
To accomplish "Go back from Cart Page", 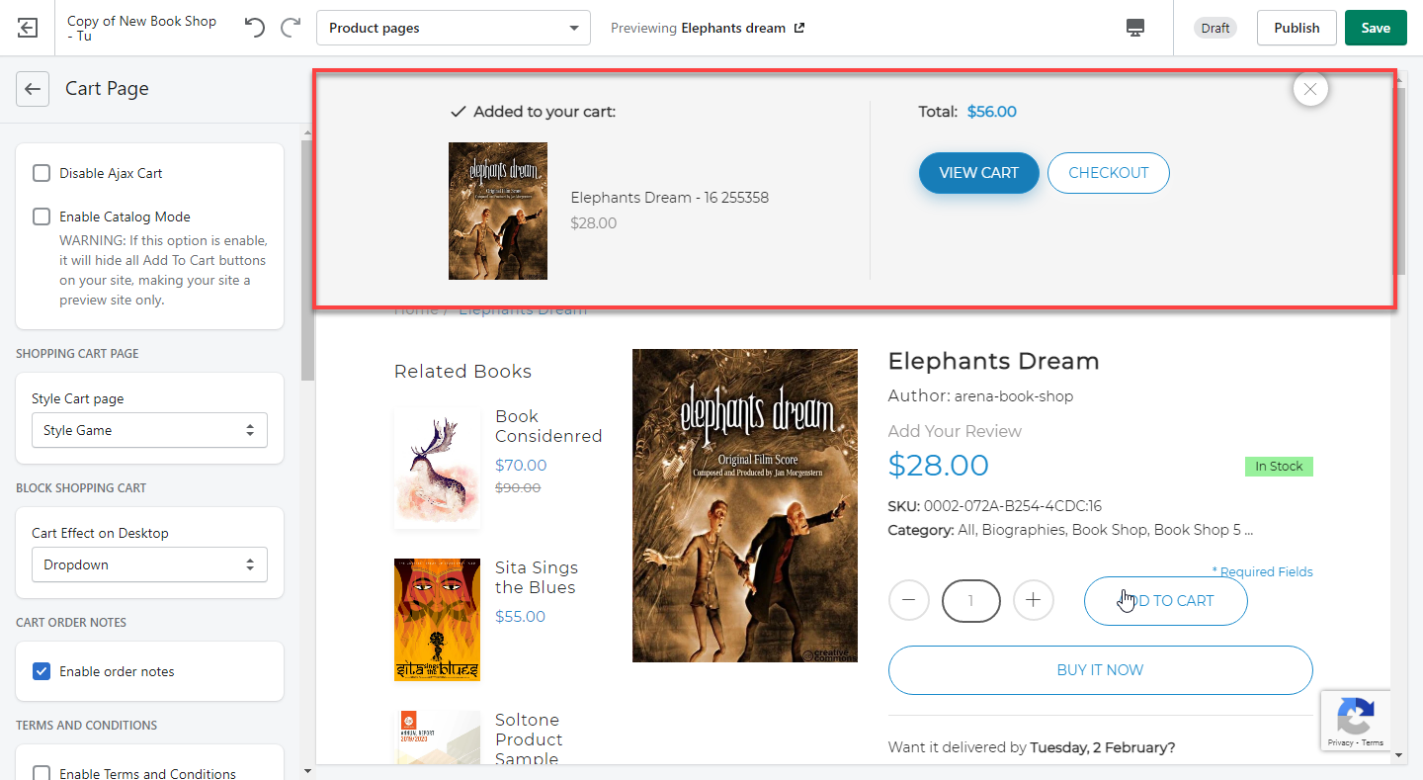I will coord(33,89).
